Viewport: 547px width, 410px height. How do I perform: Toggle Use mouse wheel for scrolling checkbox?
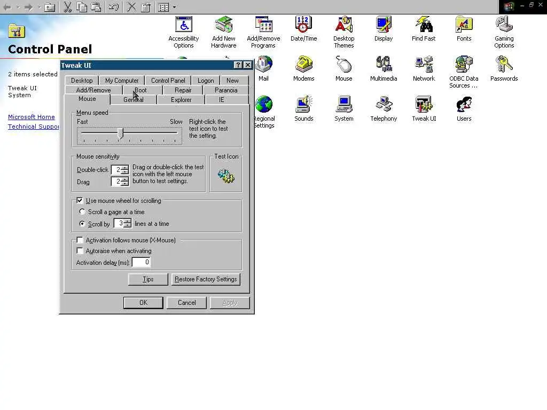[80, 201]
